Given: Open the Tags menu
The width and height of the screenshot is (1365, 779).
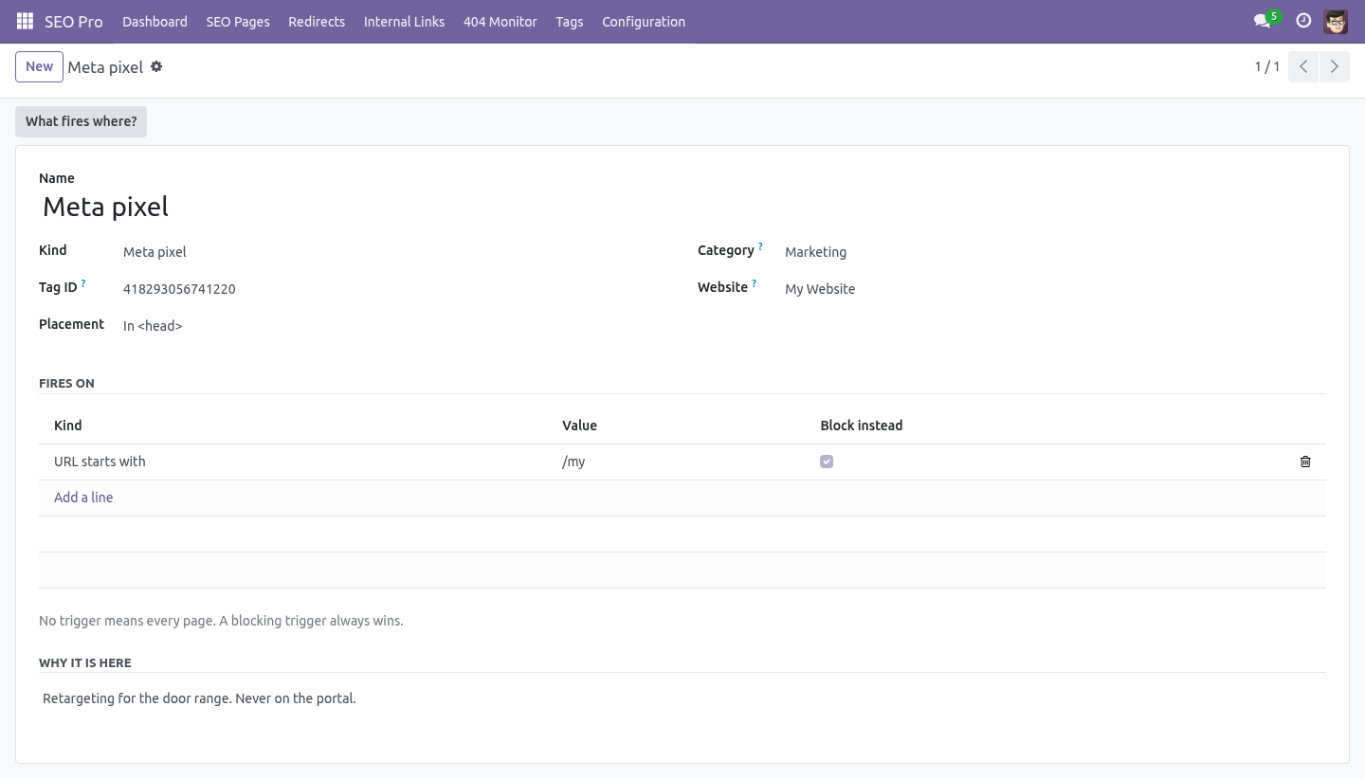Looking at the screenshot, I should [570, 21].
